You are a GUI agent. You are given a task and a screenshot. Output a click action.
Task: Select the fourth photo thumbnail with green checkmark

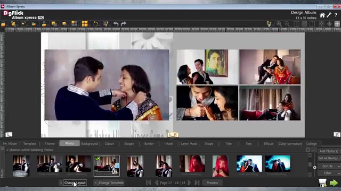[107, 165]
